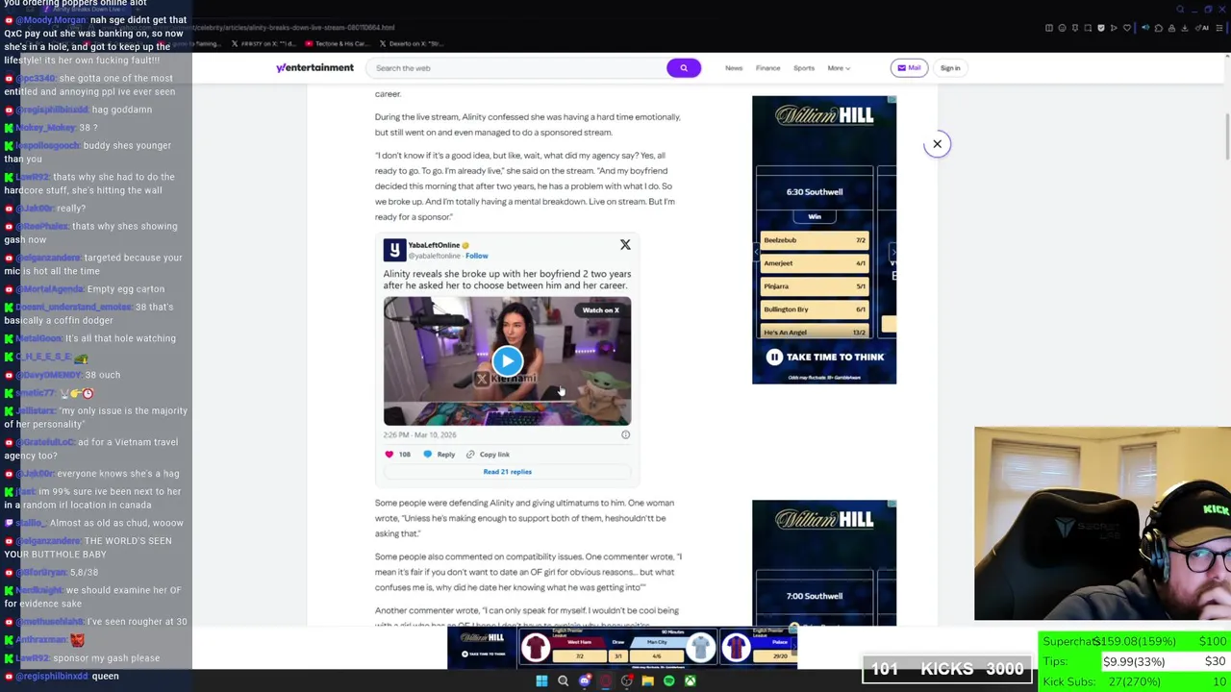
Task: Click the AI button in browser toolbar
Action: pyautogui.click(x=1201, y=28)
